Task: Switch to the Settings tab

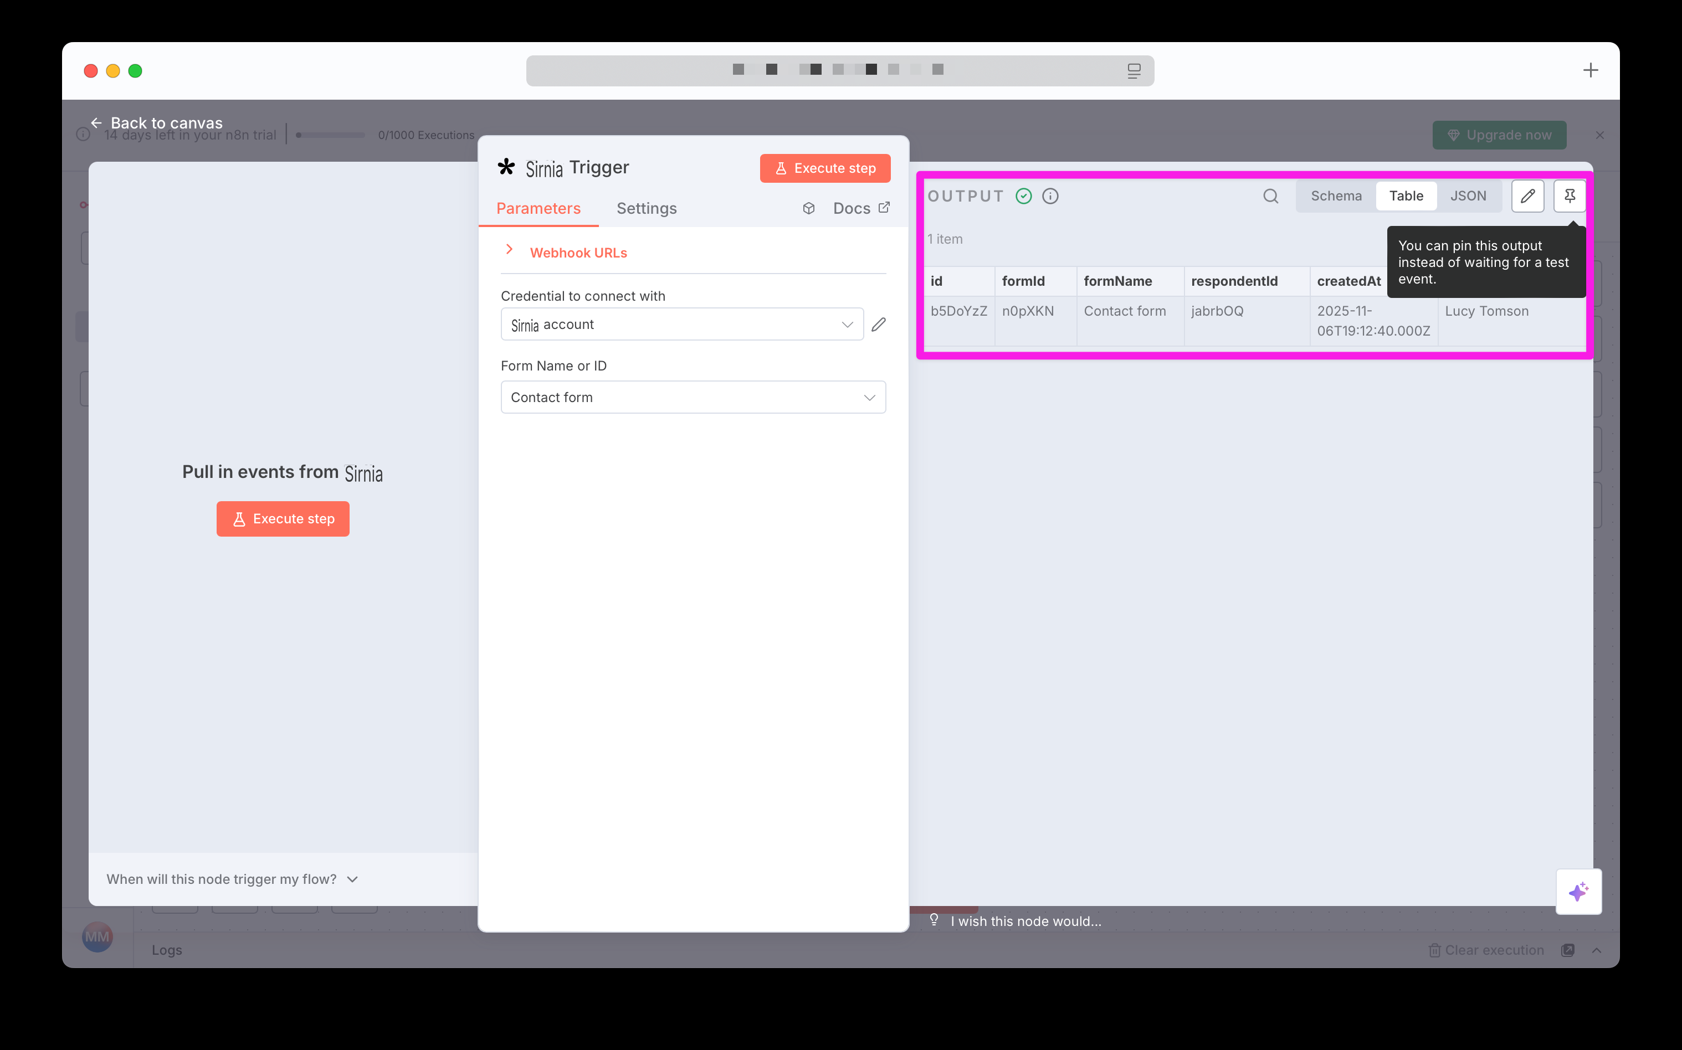Action: [647, 208]
